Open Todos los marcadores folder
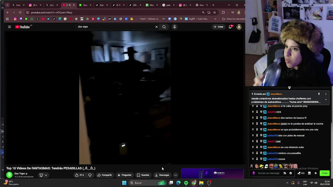This screenshot has height=187, width=333. (234, 19)
